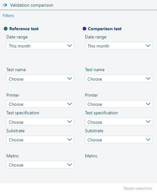This screenshot has height=193, width=157.
Task: Click the purple Comparison test dot
Action: 84,29
